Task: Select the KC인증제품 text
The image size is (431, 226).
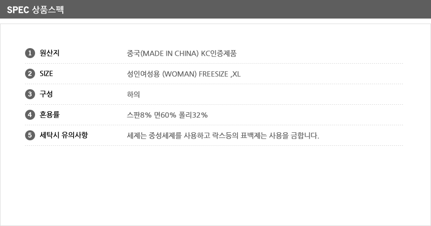Action: click(x=219, y=53)
